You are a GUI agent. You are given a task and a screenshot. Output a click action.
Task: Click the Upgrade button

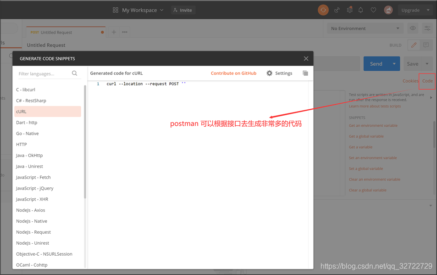(410, 10)
